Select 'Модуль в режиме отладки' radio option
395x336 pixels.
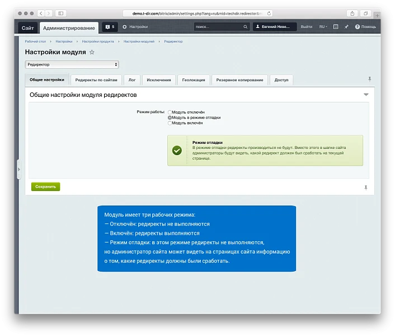point(170,118)
